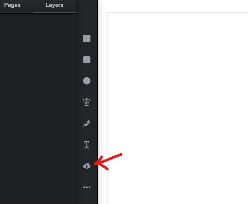The image size is (248, 204).
Task: Click the rounded-corner square tool
Action: pyautogui.click(x=87, y=59)
